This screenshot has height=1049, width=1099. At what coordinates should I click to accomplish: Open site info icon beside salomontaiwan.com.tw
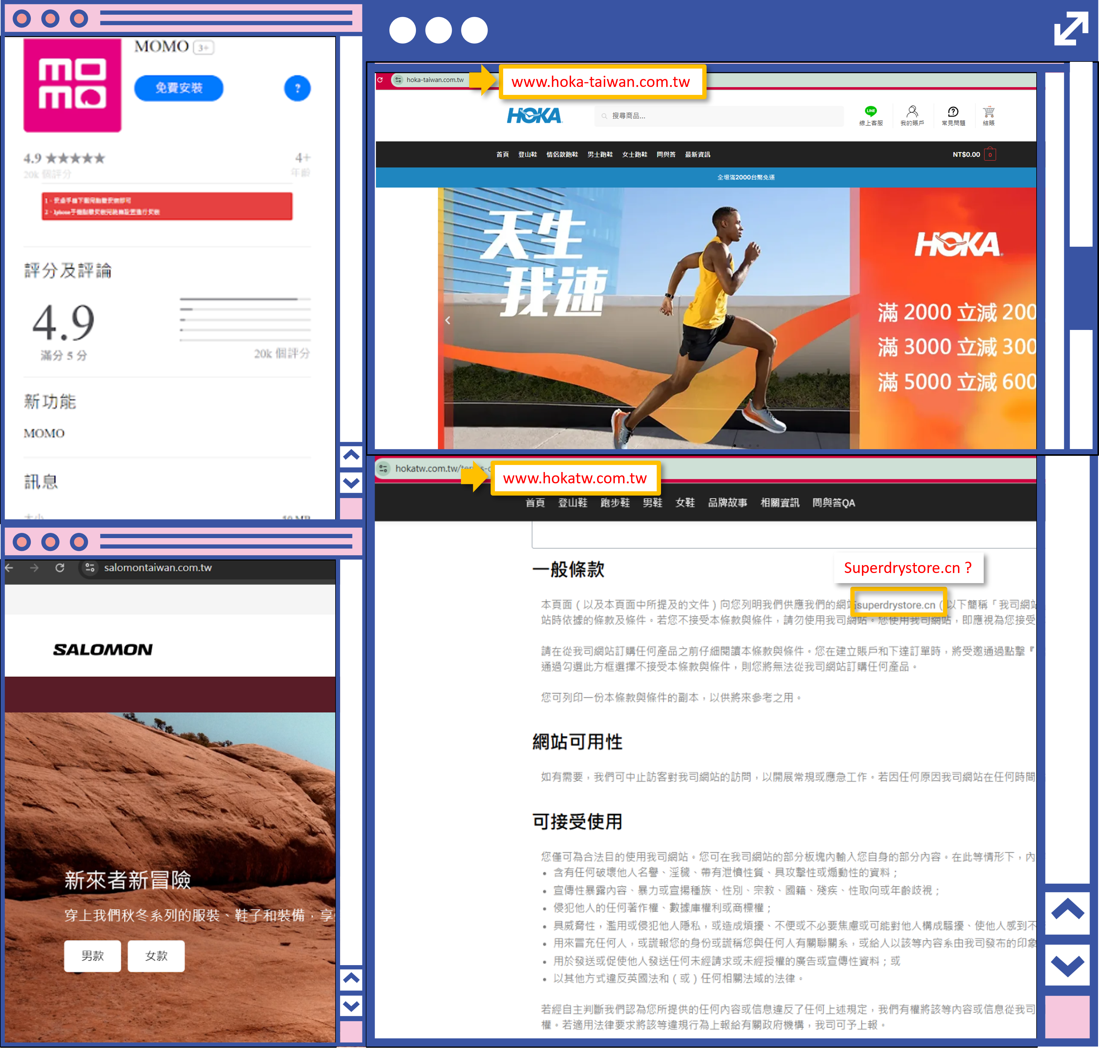click(x=90, y=568)
